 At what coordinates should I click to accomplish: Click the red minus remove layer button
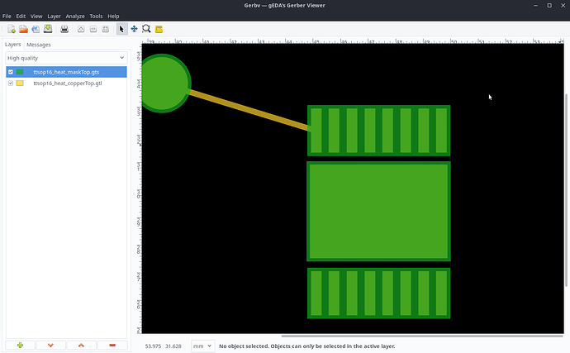(112, 345)
